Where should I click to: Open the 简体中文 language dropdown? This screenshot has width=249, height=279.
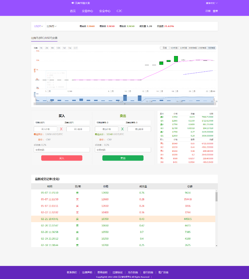tap(212, 3)
